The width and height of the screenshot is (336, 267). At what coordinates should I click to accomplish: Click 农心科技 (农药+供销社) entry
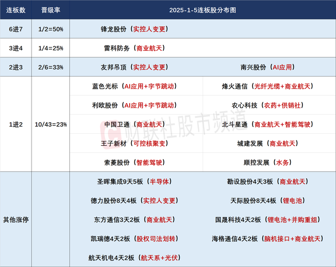[267, 105]
